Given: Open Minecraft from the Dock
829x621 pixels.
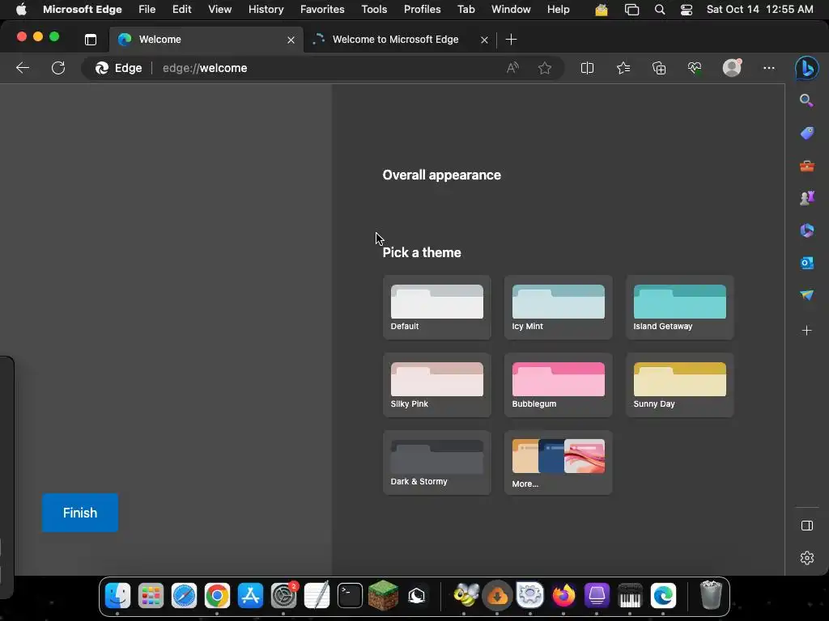Looking at the screenshot, I should pyautogui.click(x=383, y=596).
